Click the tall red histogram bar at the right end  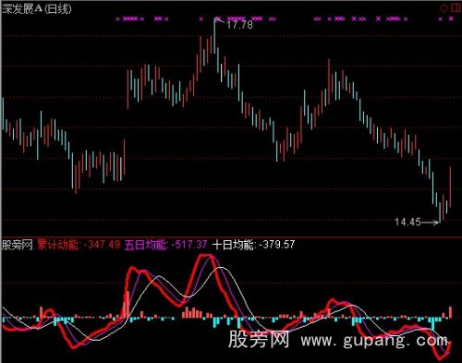click(451, 312)
